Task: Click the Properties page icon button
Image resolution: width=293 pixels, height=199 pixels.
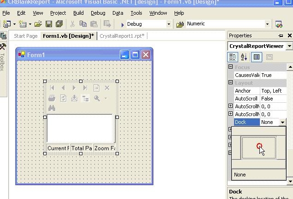Action: (x=270, y=57)
